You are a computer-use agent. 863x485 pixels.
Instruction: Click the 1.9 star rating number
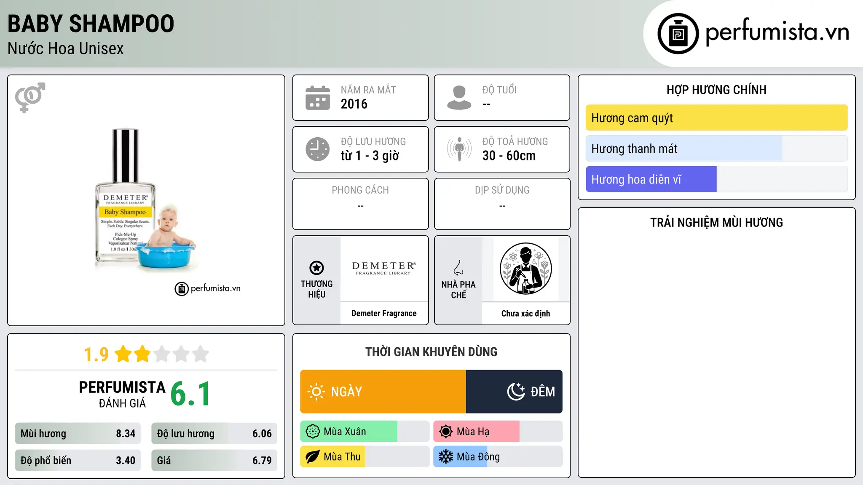(96, 354)
